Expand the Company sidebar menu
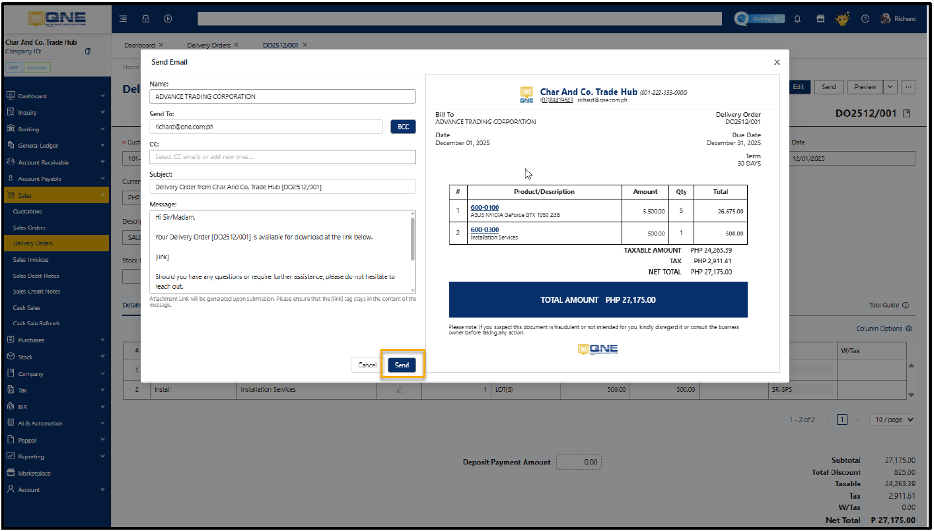This screenshot has height=531, width=934. pos(55,374)
